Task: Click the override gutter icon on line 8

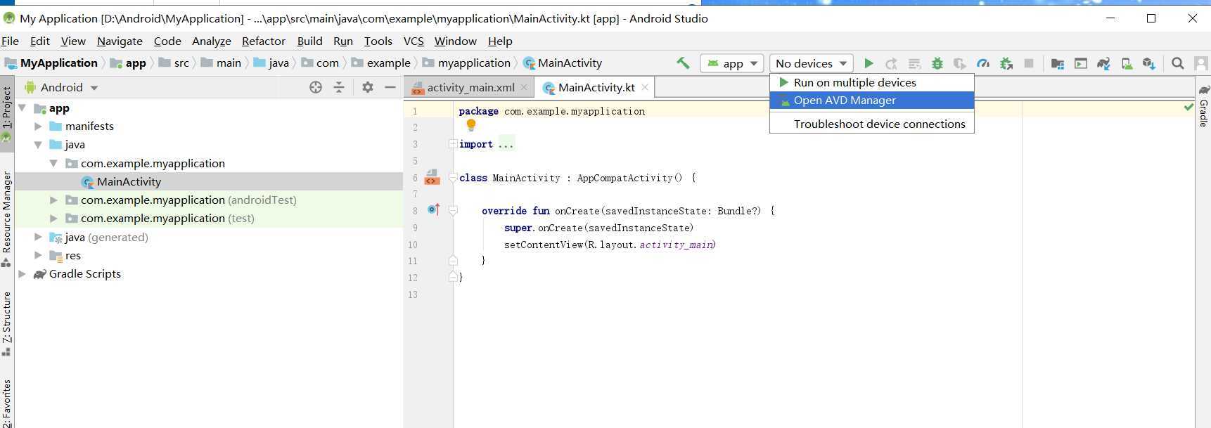Action: tap(434, 209)
